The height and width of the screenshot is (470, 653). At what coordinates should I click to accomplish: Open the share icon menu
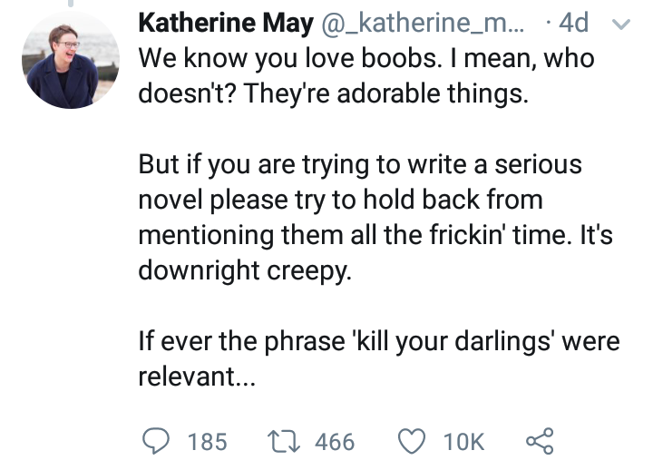(538, 442)
